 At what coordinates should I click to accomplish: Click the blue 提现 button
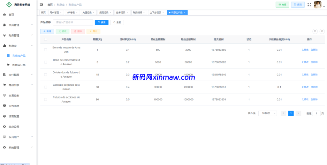pos(298,4)
